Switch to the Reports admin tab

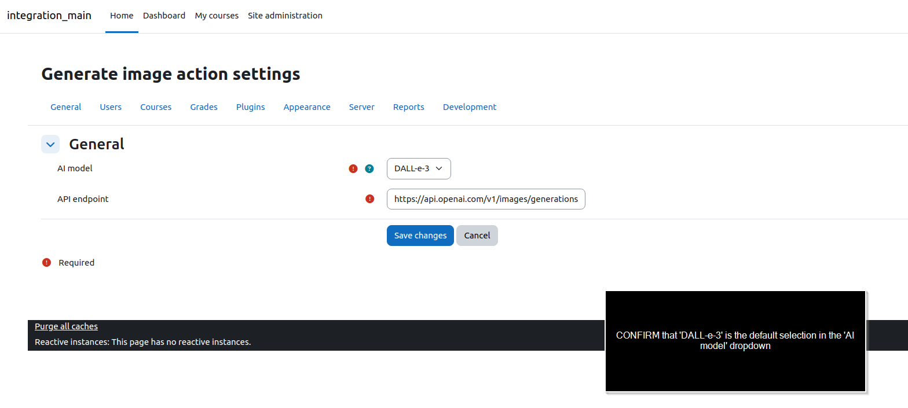click(x=409, y=107)
